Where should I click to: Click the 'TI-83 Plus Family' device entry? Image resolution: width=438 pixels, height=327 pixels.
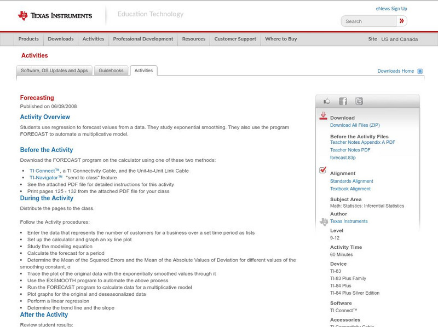pyautogui.click(x=348, y=278)
